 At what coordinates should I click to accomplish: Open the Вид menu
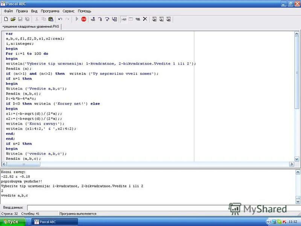pyautogui.click(x=34, y=11)
